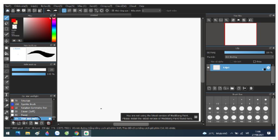Viewport: 278px width, 140px height.
Task: Click the Save floppy-disk toolbar icon
Action: (29, 11)
